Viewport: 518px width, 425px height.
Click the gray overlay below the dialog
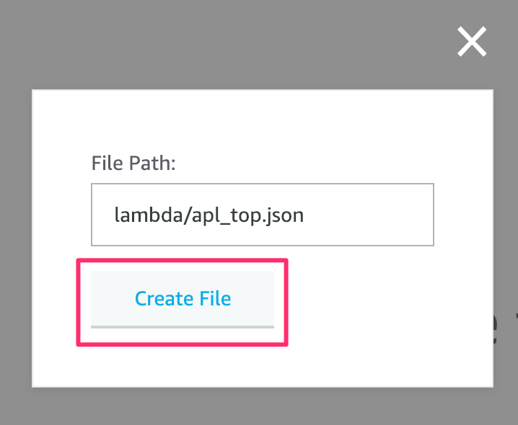[x=259, y=406]
